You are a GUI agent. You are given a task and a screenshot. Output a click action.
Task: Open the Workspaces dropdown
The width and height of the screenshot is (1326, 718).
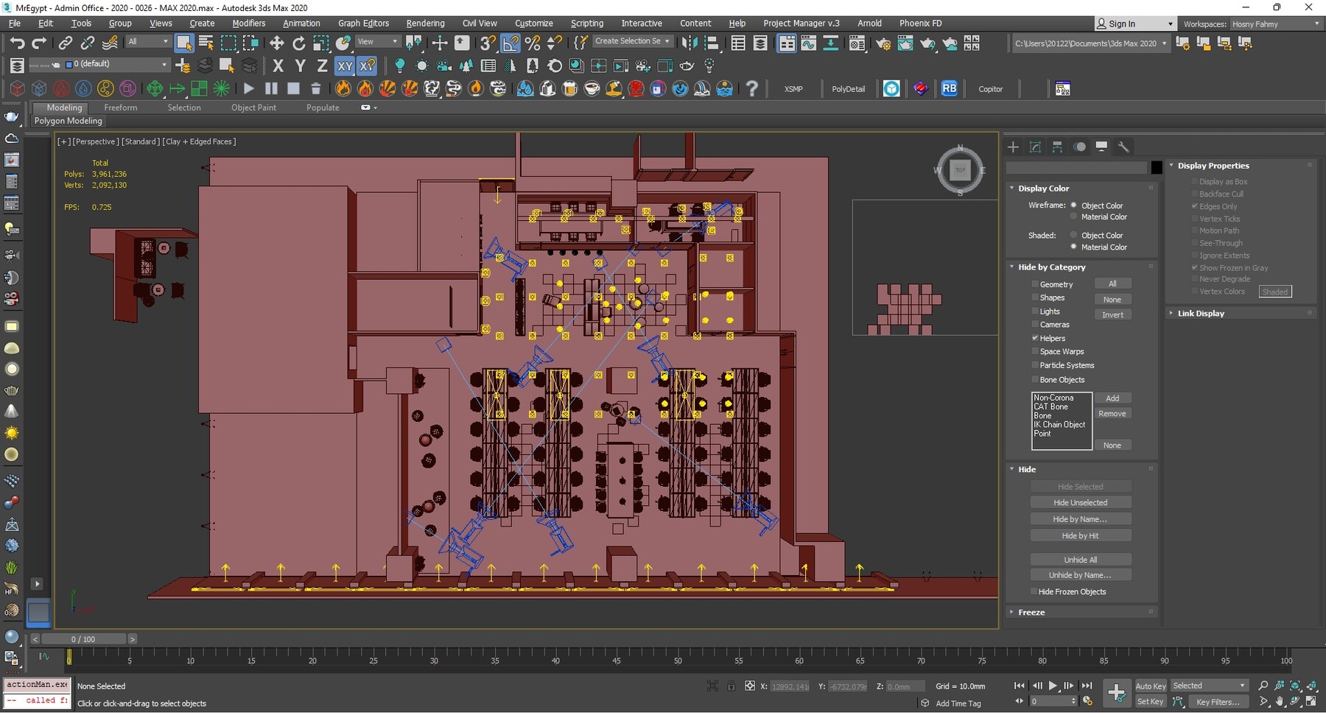pos(1276,24)
